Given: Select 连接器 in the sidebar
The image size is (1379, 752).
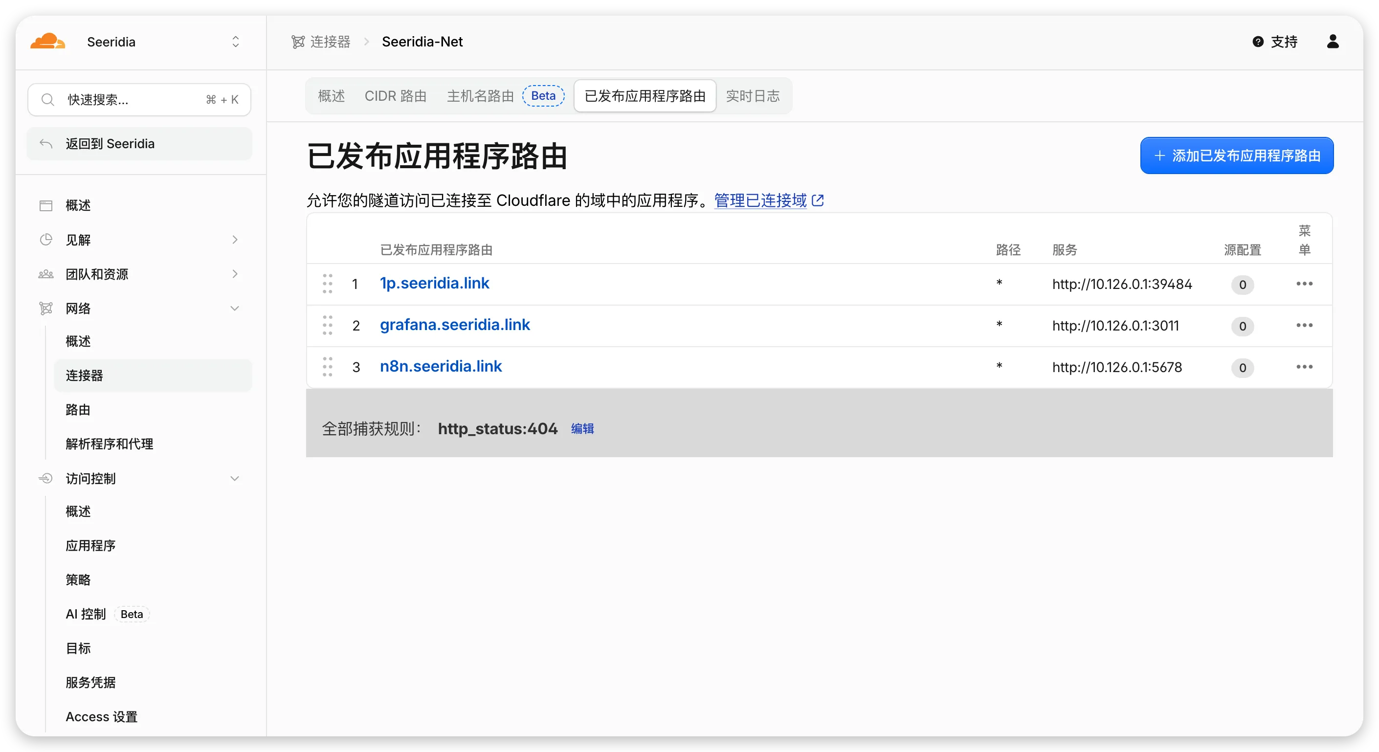Looking at the screenshot, I should pyautogui.click(x=153, y=376).
